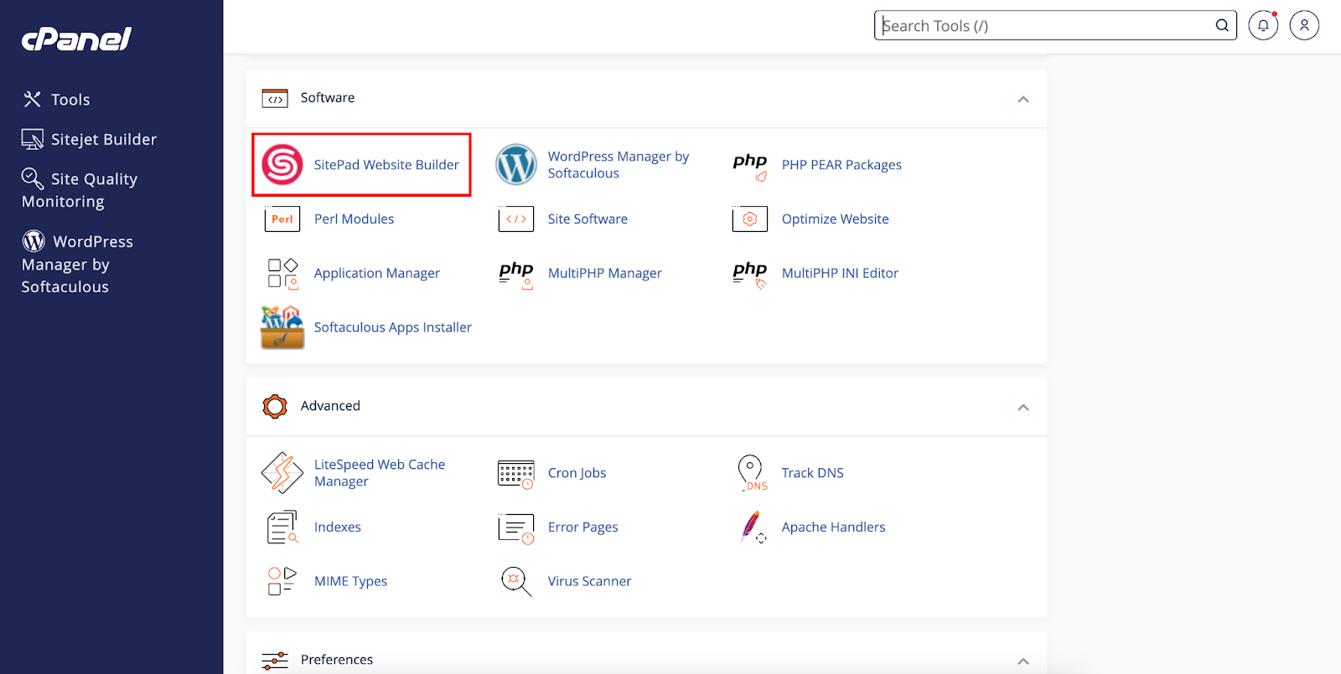
Task: Open the notifications bell icon
Action: pos(1262,25)
